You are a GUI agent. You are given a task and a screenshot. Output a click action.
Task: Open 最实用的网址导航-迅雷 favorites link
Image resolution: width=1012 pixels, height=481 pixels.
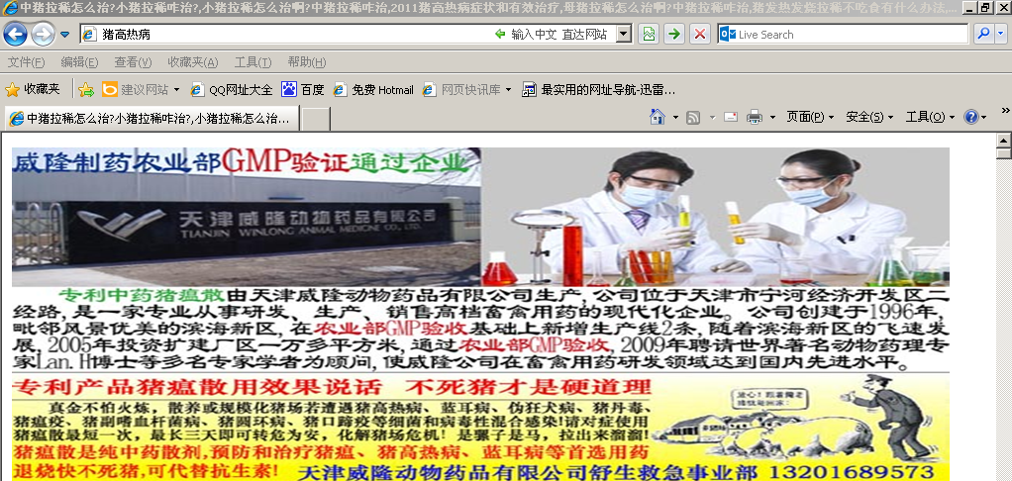click(598, 90)
